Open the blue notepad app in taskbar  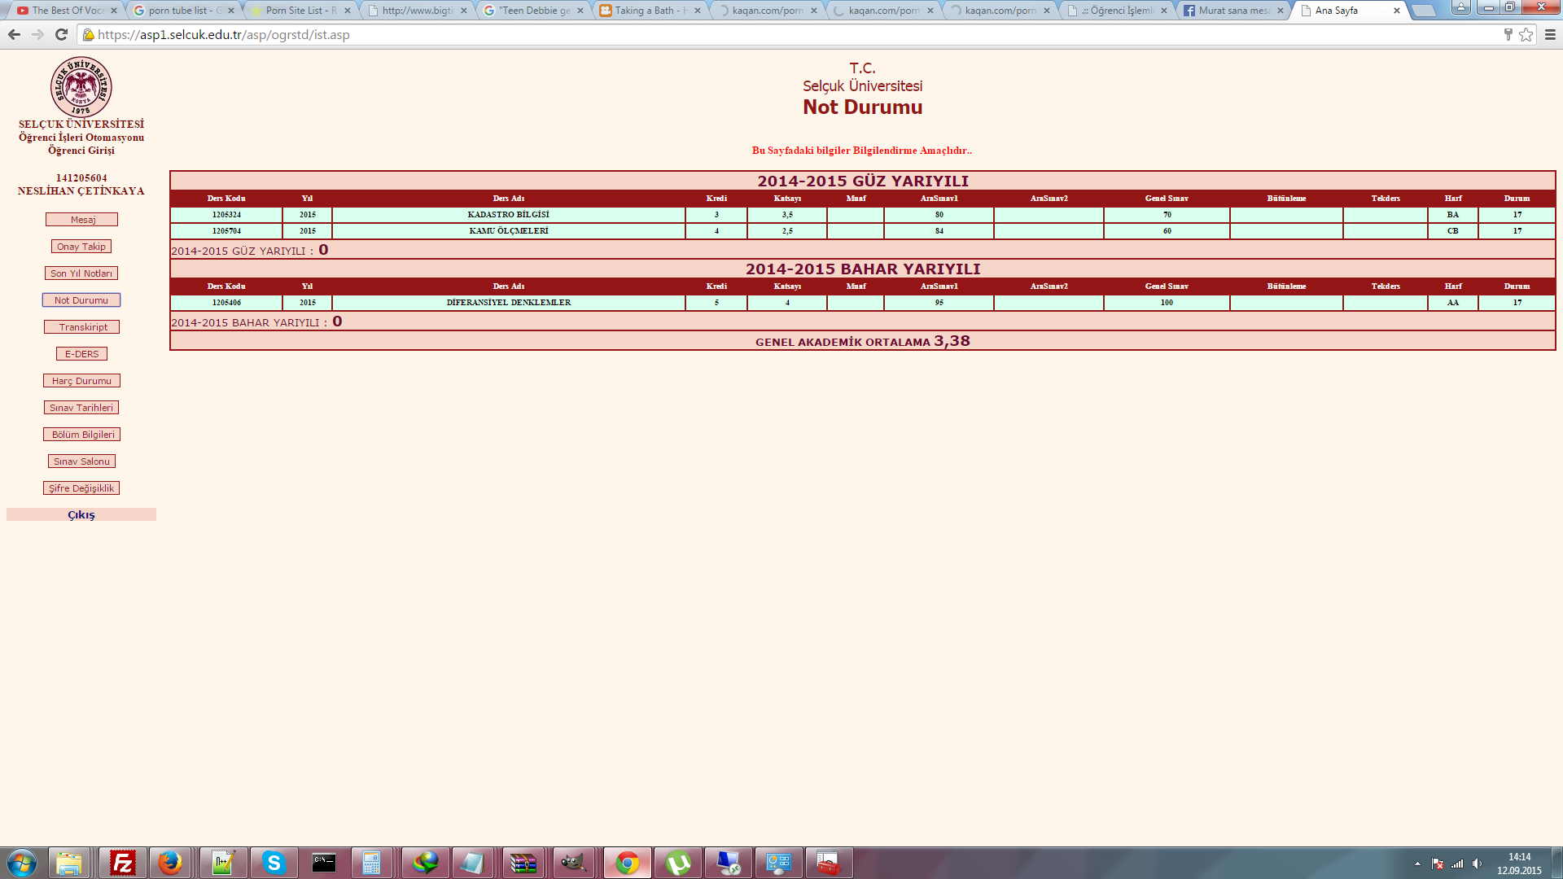pos(473,863)
